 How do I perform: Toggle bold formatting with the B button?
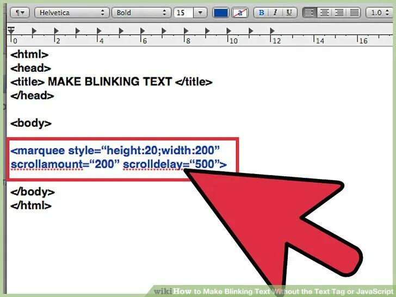coord(262,13)
